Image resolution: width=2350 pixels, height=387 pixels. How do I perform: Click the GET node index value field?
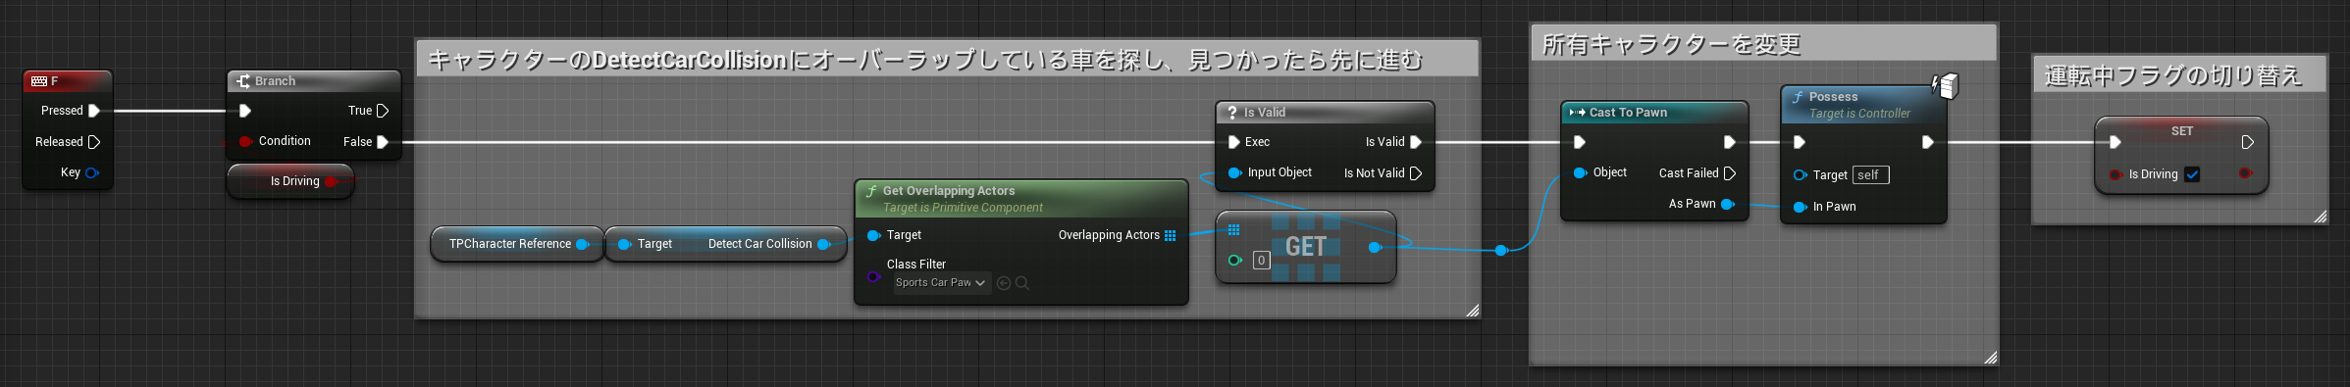1262,261
